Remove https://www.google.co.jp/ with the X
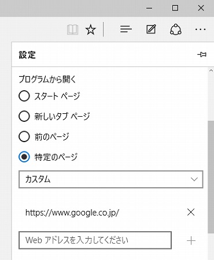The image size is (214, 260). coord(191,212)
